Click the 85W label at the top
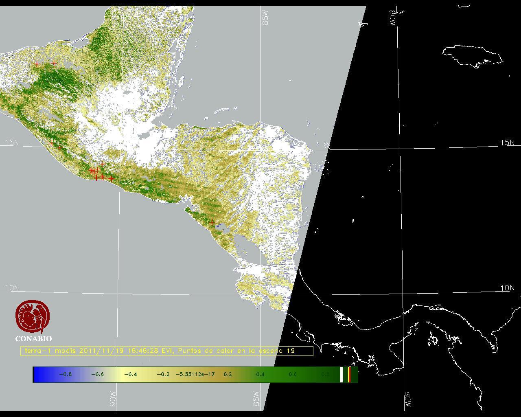The width and height of the screenshot is (521, 417). point(266,18)
